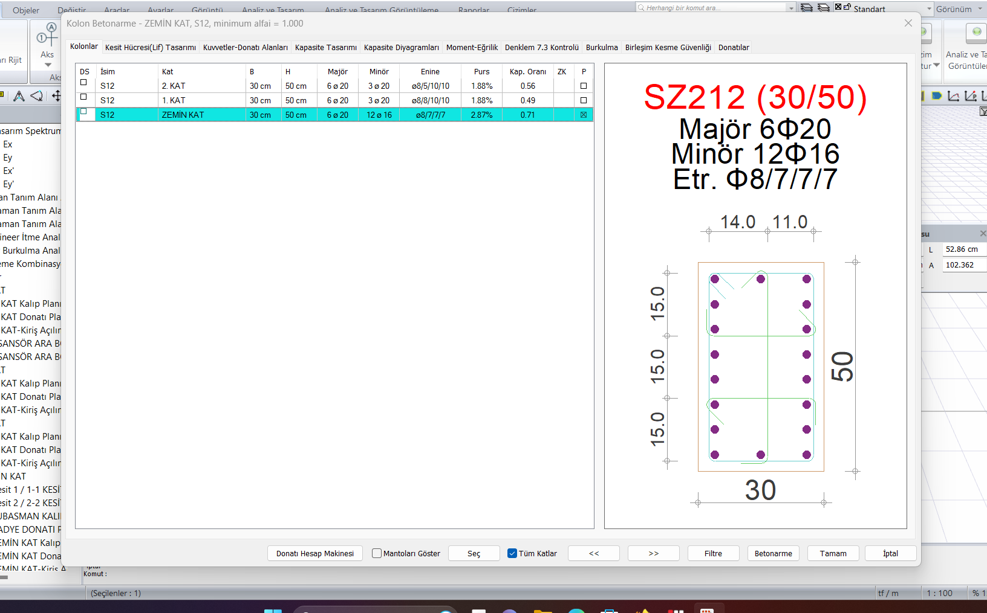The height and width of the screenshot is (613, 987).
Task: Click the funnel filter icon at right edge
Action: click(x=983, y=111)
